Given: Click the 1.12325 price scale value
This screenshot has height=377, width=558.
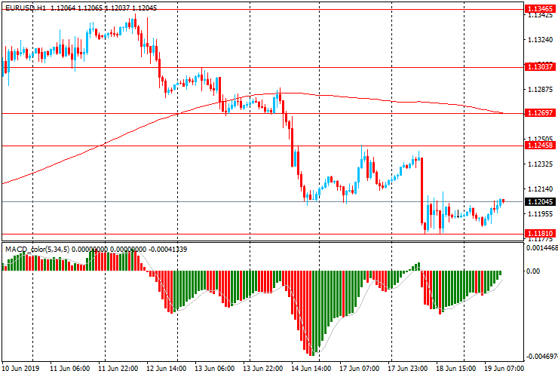Looking at the screenshot, I should pos(540,164).
